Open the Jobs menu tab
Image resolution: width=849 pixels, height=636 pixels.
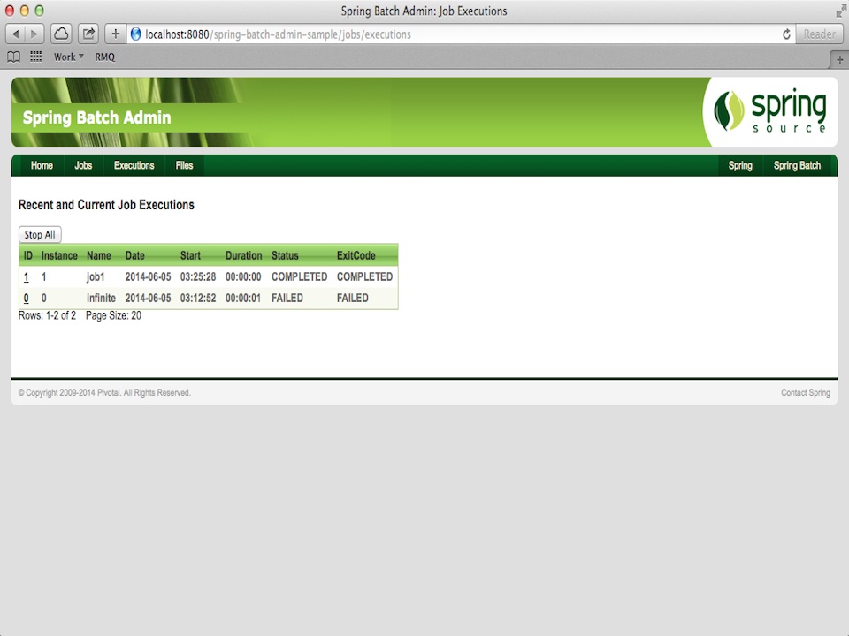pos(83,166)
